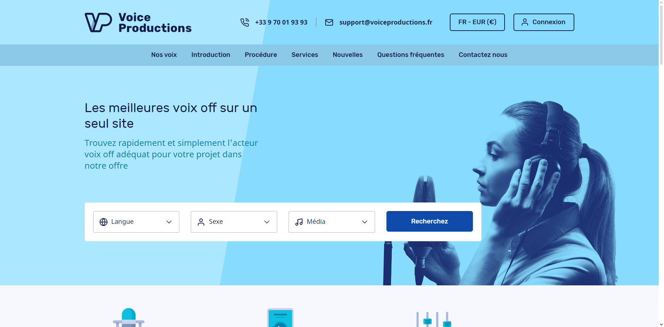Open the FR - EUR (€) currency selector
The image size is (664, 327).
tap(477, 22)
